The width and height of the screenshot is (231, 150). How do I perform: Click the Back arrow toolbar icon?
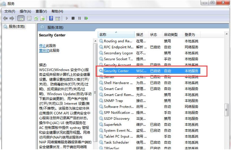pos(5,18)
